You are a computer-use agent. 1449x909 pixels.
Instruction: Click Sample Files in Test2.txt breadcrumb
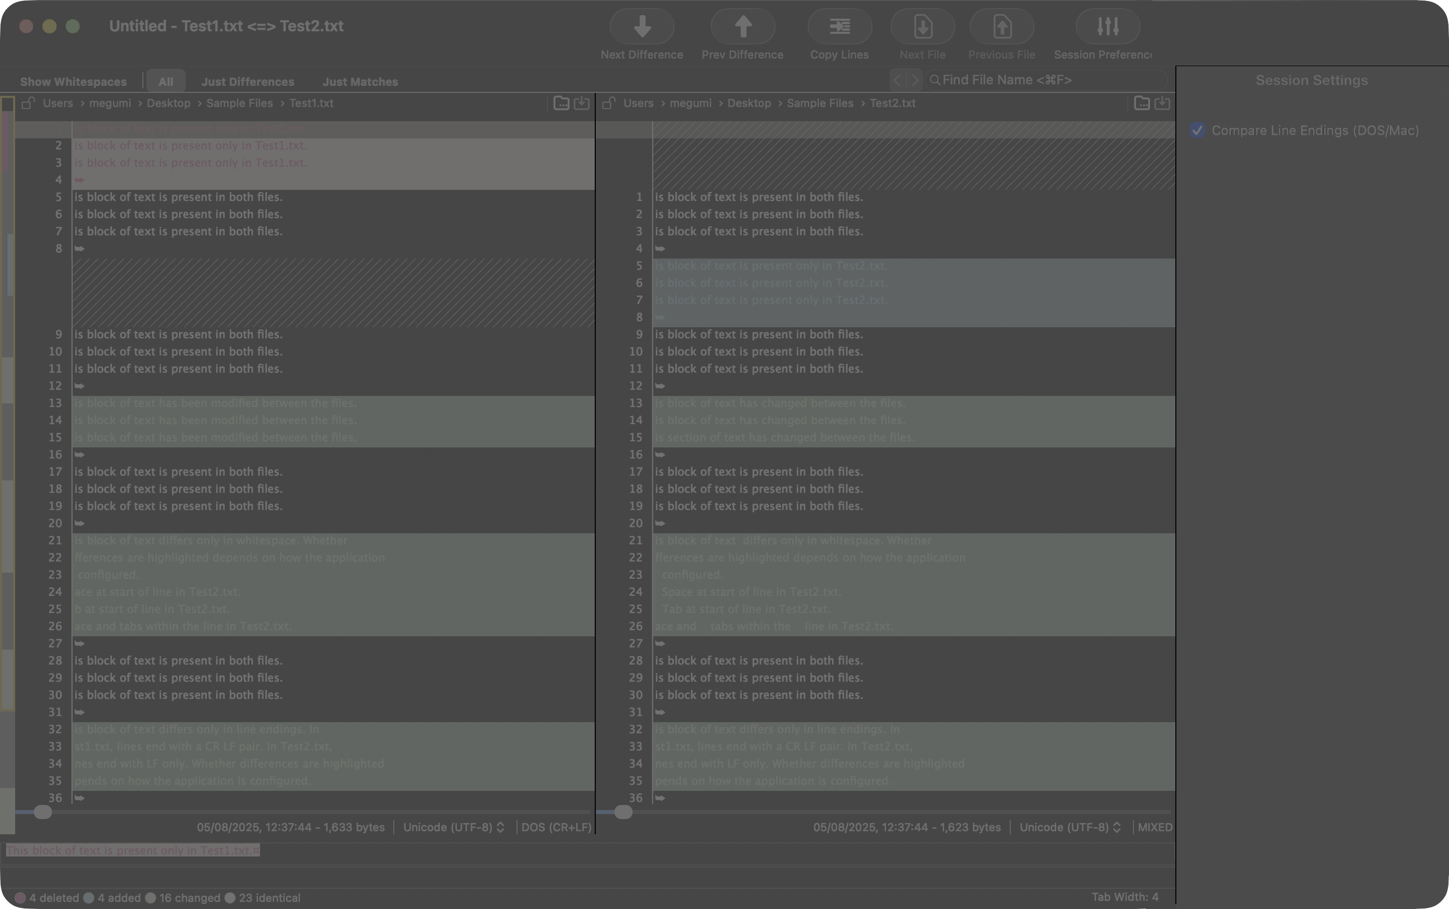[820, 103]
